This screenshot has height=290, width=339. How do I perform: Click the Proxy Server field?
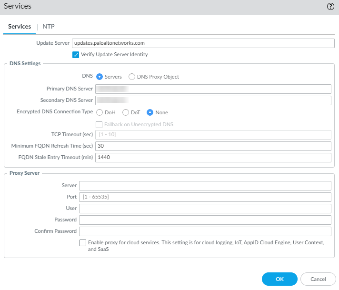pos(205,186)
